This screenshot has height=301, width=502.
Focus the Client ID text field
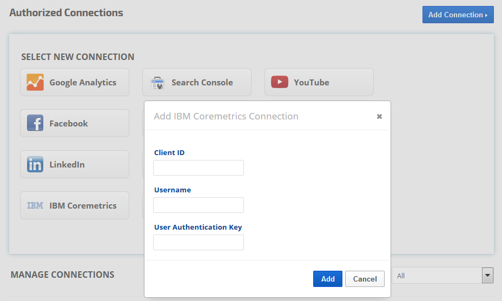coord(199,168)
